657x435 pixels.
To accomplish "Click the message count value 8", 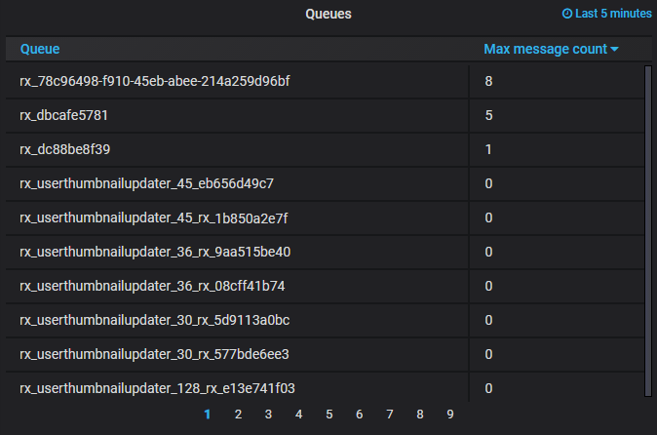I will pyautogui.click(x=488, y=81).
